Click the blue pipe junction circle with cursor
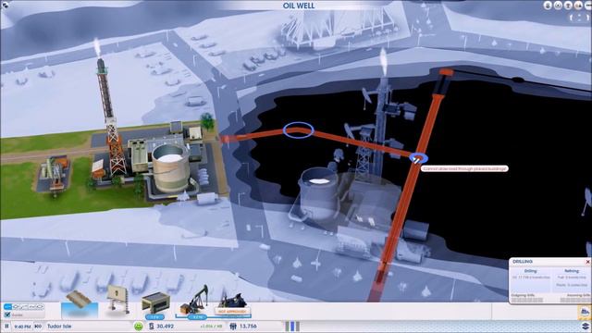The height and width of the screenshot is (333, 592). point(418,158)
